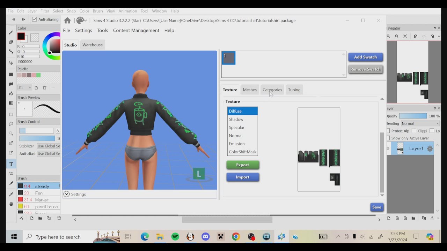Image resolution: width=447 pixels, height=251 pixels.
Task: Expand the Settings section under 3D preview
Action: (66, 194)
